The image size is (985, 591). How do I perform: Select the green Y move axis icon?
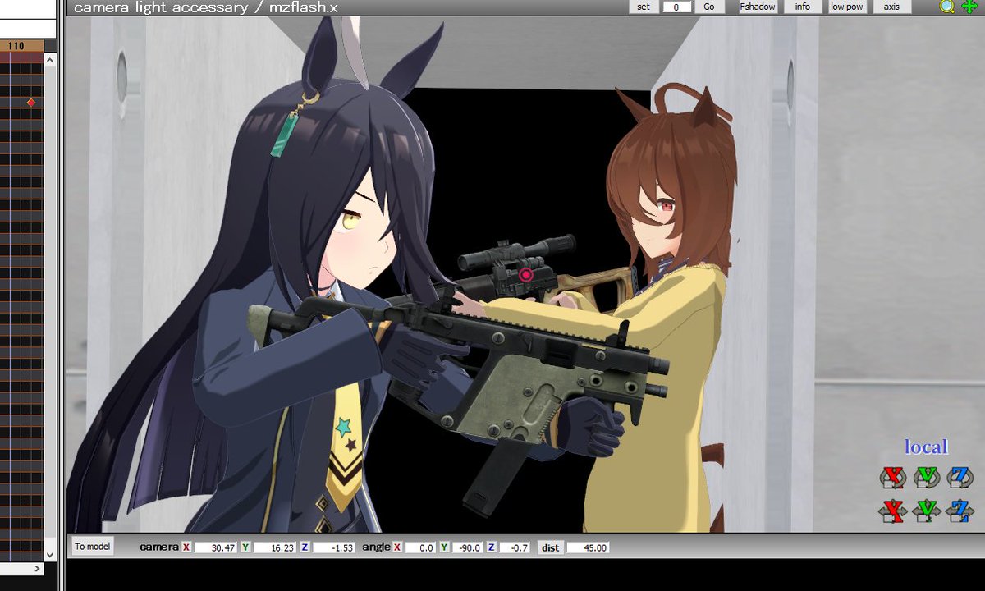click(926, 511)
